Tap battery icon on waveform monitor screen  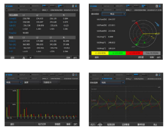click(159, 75)
